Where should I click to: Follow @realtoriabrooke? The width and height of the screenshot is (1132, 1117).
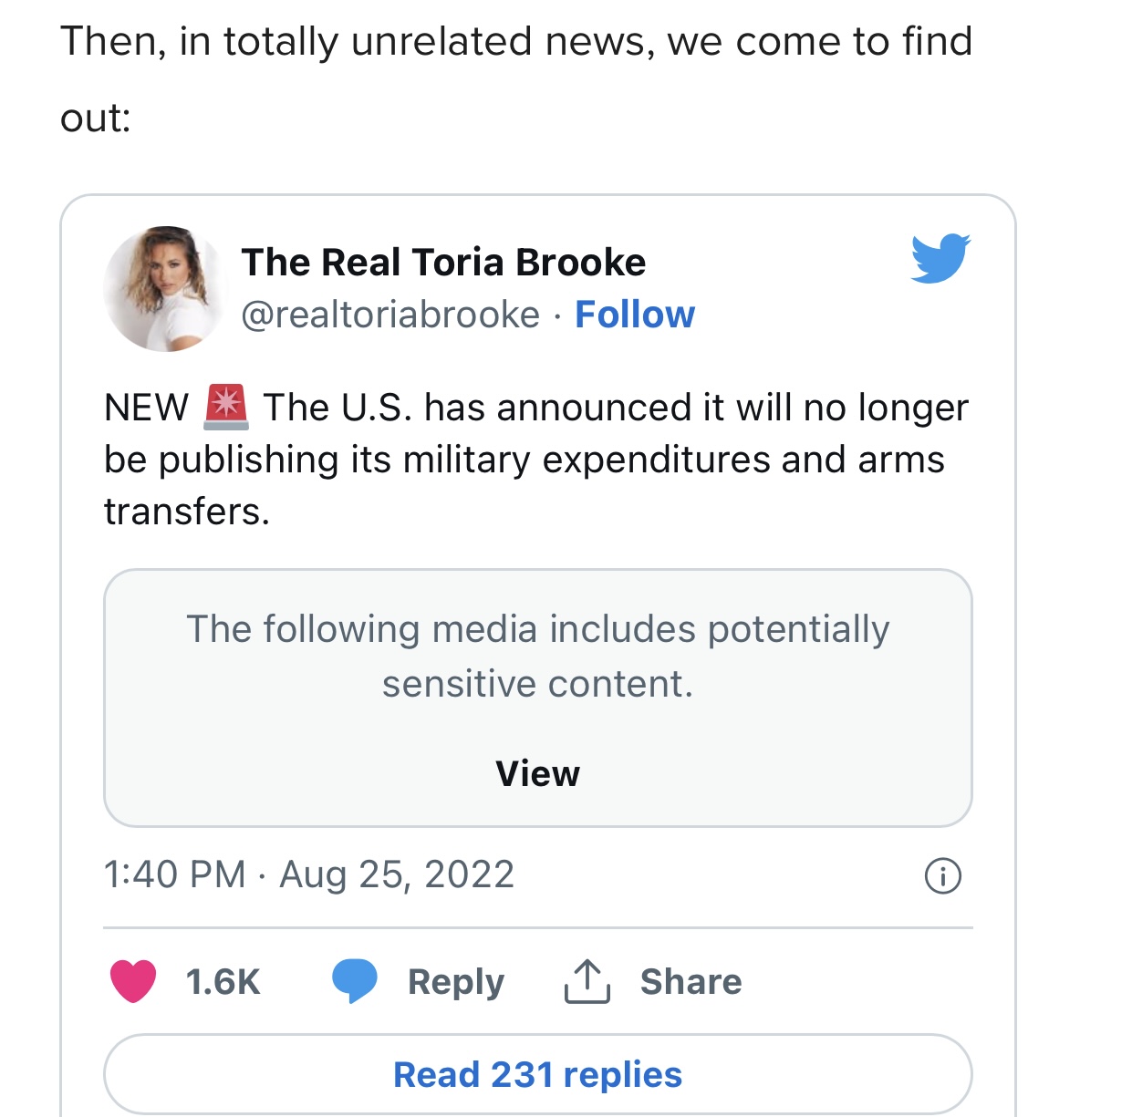pos(634,315)
